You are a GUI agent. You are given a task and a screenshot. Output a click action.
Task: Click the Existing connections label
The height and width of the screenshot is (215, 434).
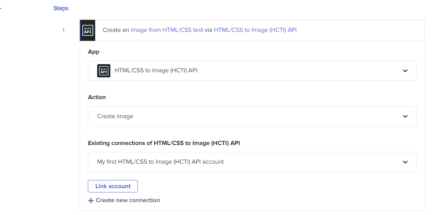pyautogui.click(x=164, y=143)
